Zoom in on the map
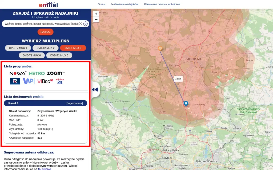This screenshot has height=170, width=273. [96, 14]
